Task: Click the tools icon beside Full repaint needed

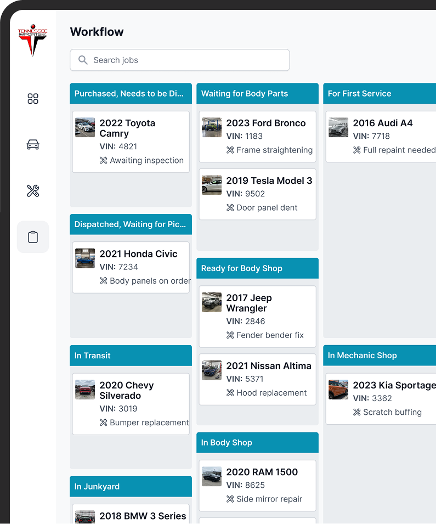Action: (x=357, y=150)
